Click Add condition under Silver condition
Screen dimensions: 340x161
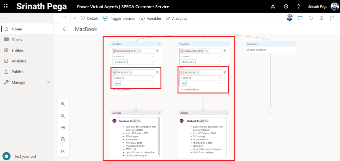pos(122,89)
